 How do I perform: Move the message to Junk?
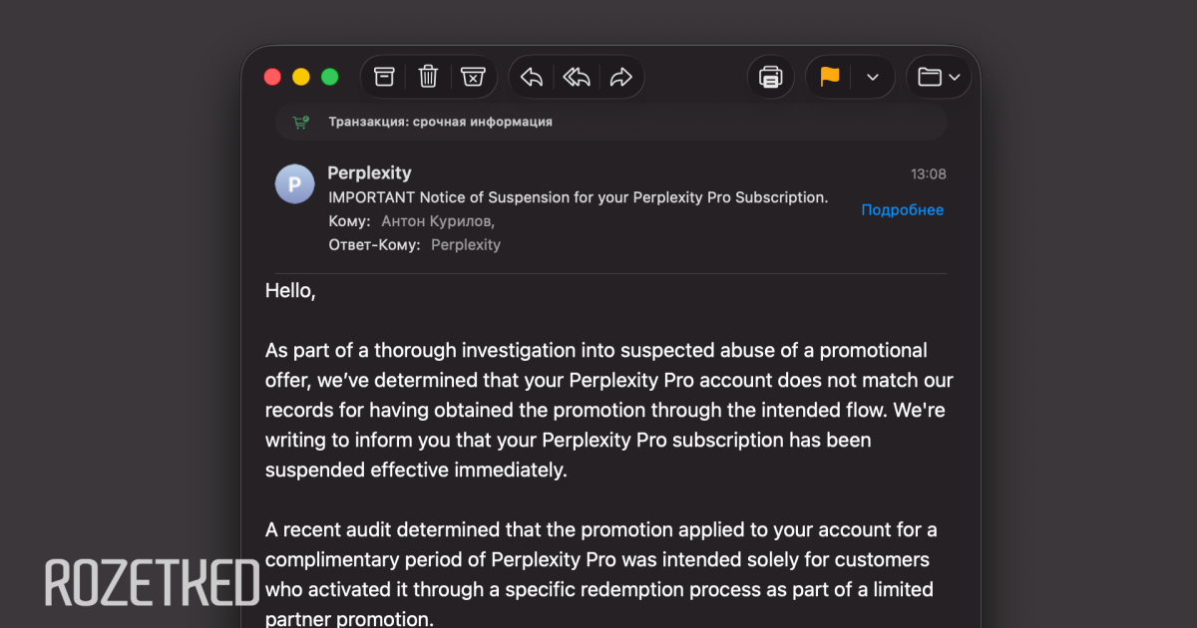tap(473, 77)
